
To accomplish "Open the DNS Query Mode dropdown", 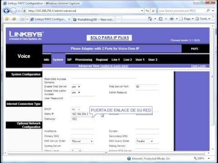I will tap(144, 141).
